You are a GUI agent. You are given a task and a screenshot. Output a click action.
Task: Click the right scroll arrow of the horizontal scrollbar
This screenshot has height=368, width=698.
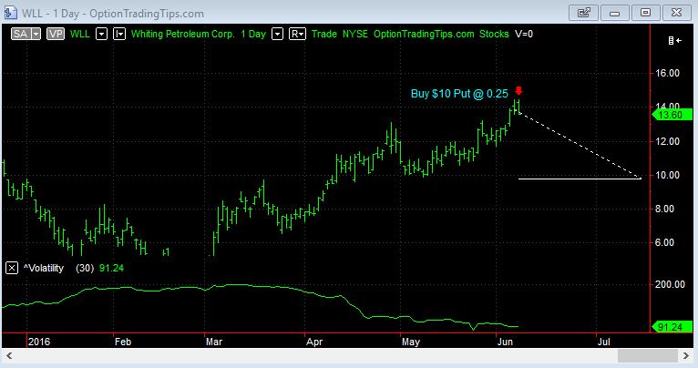[x=686, y=355]
